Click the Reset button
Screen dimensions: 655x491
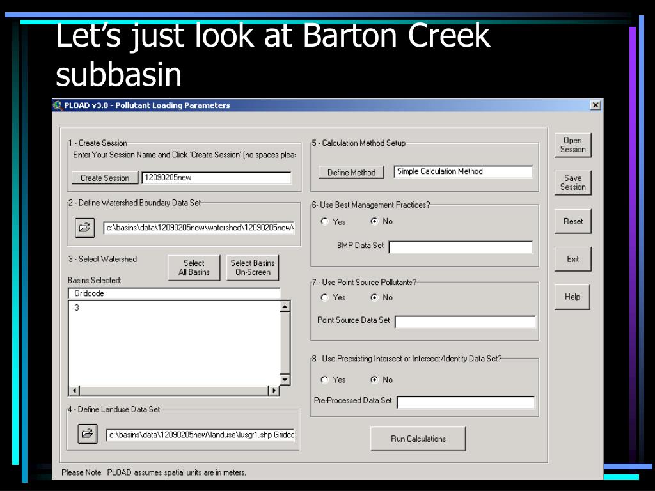point(572,221)
